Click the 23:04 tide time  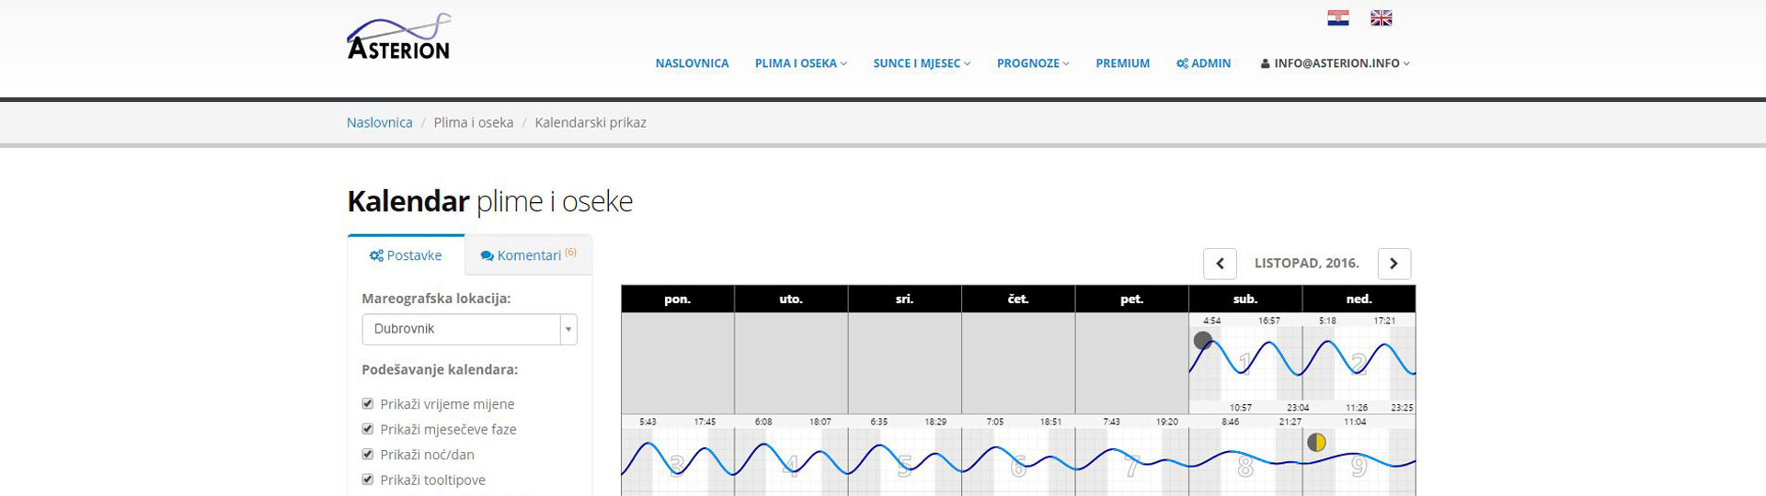[x=1298, y=407]
